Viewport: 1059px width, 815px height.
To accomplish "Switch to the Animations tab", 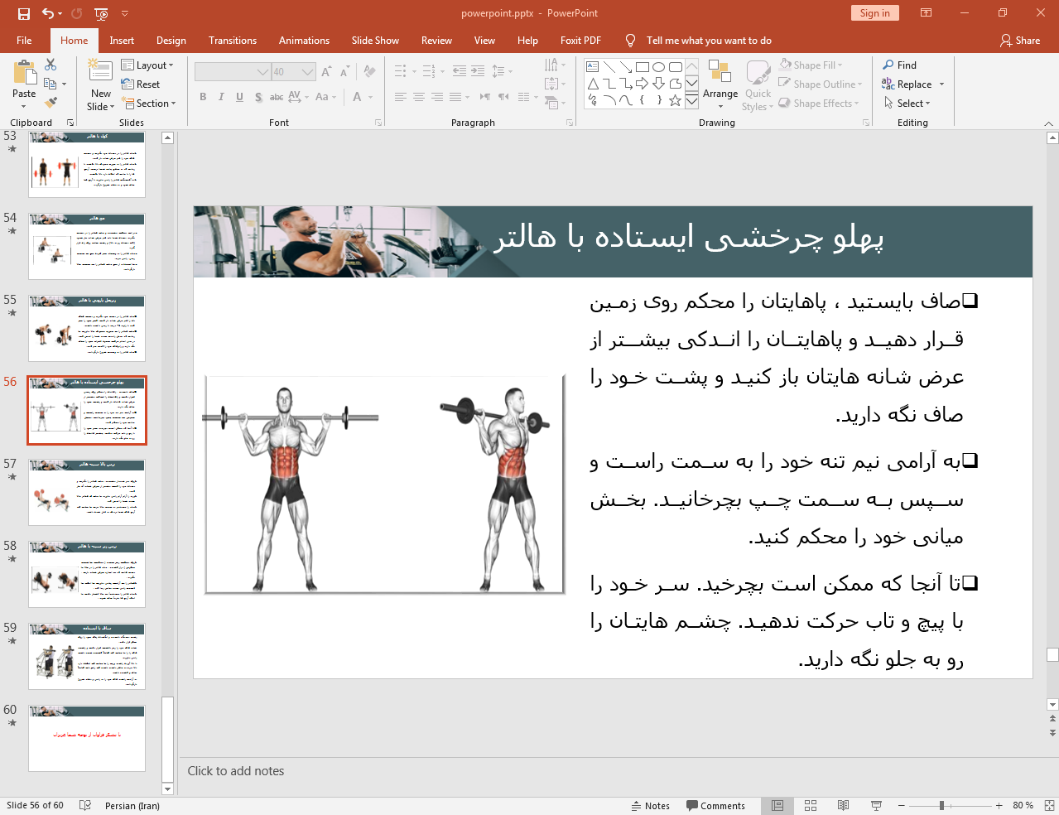I will (x=304, y=41).
